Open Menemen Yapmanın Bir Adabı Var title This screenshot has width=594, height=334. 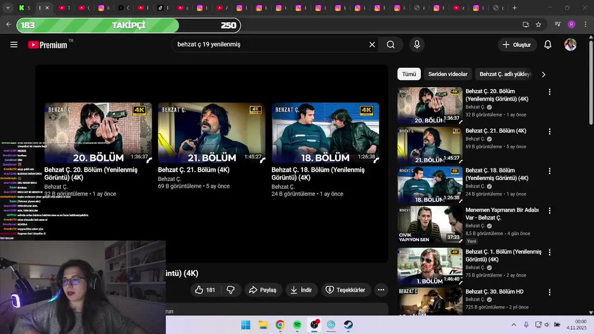point(502,214)
